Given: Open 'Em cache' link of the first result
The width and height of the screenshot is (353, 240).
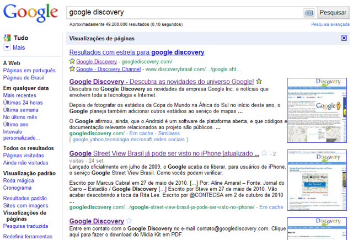Looking at the screenshot, I should pos(142,134).
